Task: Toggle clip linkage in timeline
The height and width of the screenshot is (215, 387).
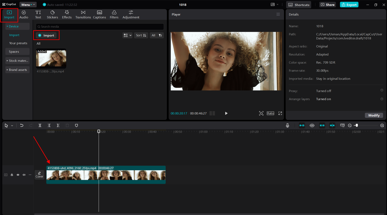Action: click(x=322, y=125)
